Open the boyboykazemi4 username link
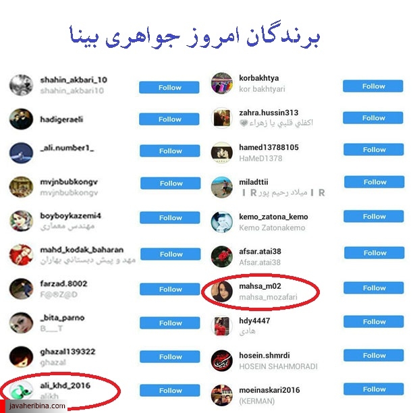 click(x=70, y=216)
